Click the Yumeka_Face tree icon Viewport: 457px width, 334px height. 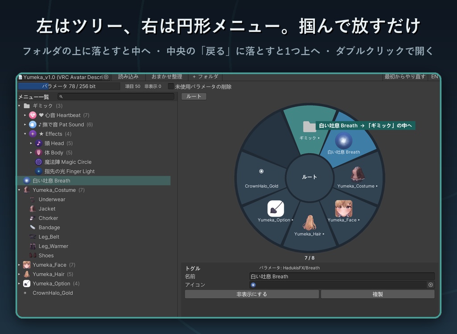[x=26, y=265]
